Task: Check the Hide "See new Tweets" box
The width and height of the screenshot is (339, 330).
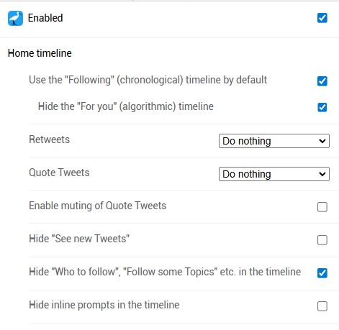Action: pos(322,240)
